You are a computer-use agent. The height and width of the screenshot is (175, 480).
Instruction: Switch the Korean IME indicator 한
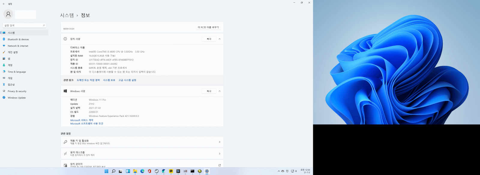287,171
